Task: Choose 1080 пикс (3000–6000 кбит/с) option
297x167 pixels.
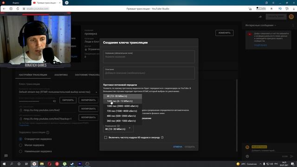Action: coord(123,106)
